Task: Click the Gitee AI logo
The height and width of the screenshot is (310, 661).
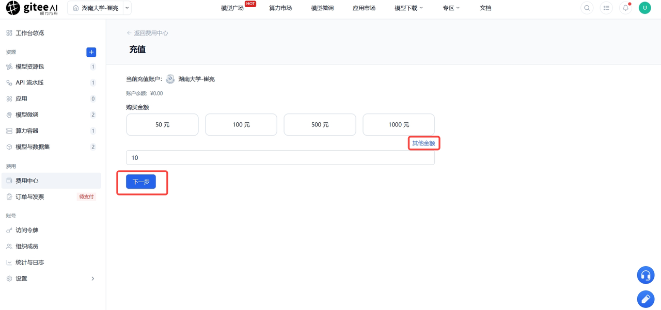Action: pyautogui.click(x=32, y=8)
